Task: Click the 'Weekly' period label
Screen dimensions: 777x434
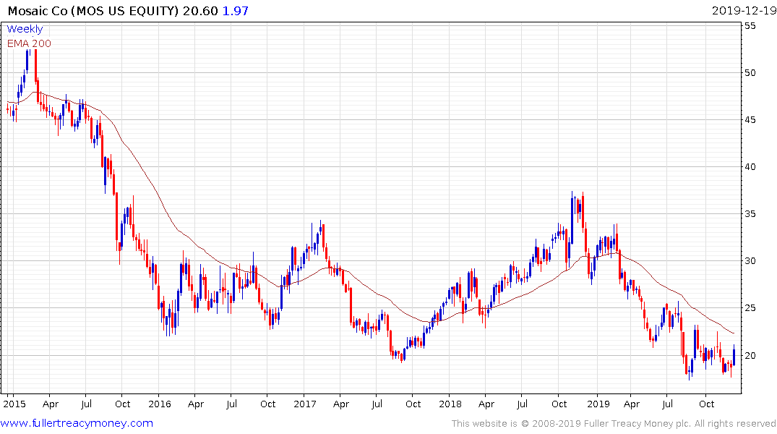Action: (x=25, y=29)
